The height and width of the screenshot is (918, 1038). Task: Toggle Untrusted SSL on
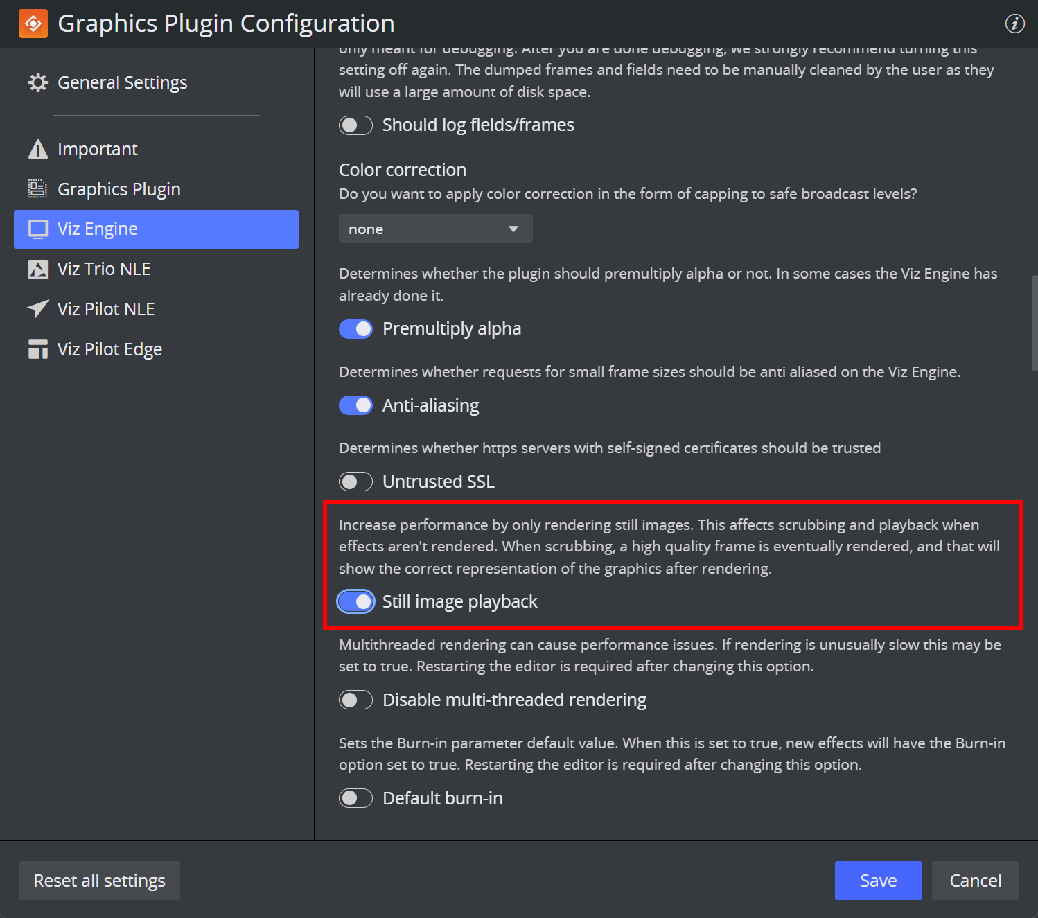pos(355,482)
